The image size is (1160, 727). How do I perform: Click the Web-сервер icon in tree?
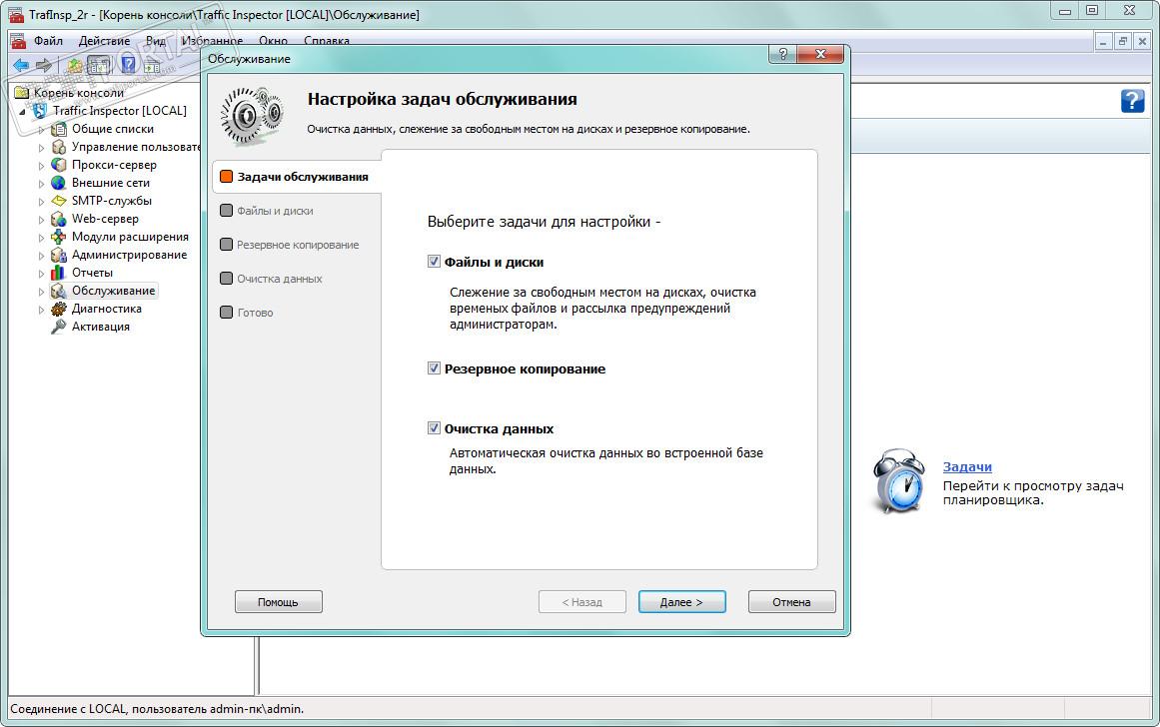[x=58, y=218]
